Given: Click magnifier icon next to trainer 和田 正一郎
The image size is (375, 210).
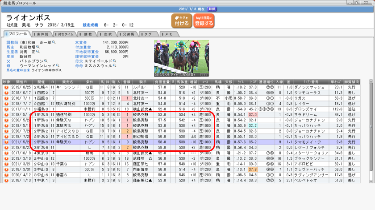Looking at the screenshot, I should pos(54,43).
